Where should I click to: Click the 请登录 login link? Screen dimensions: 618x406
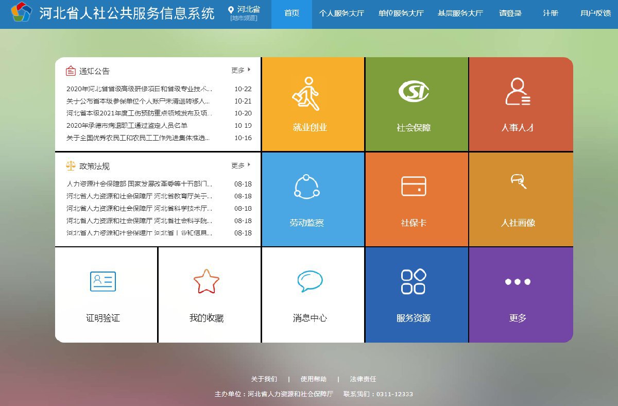[510, 13]
